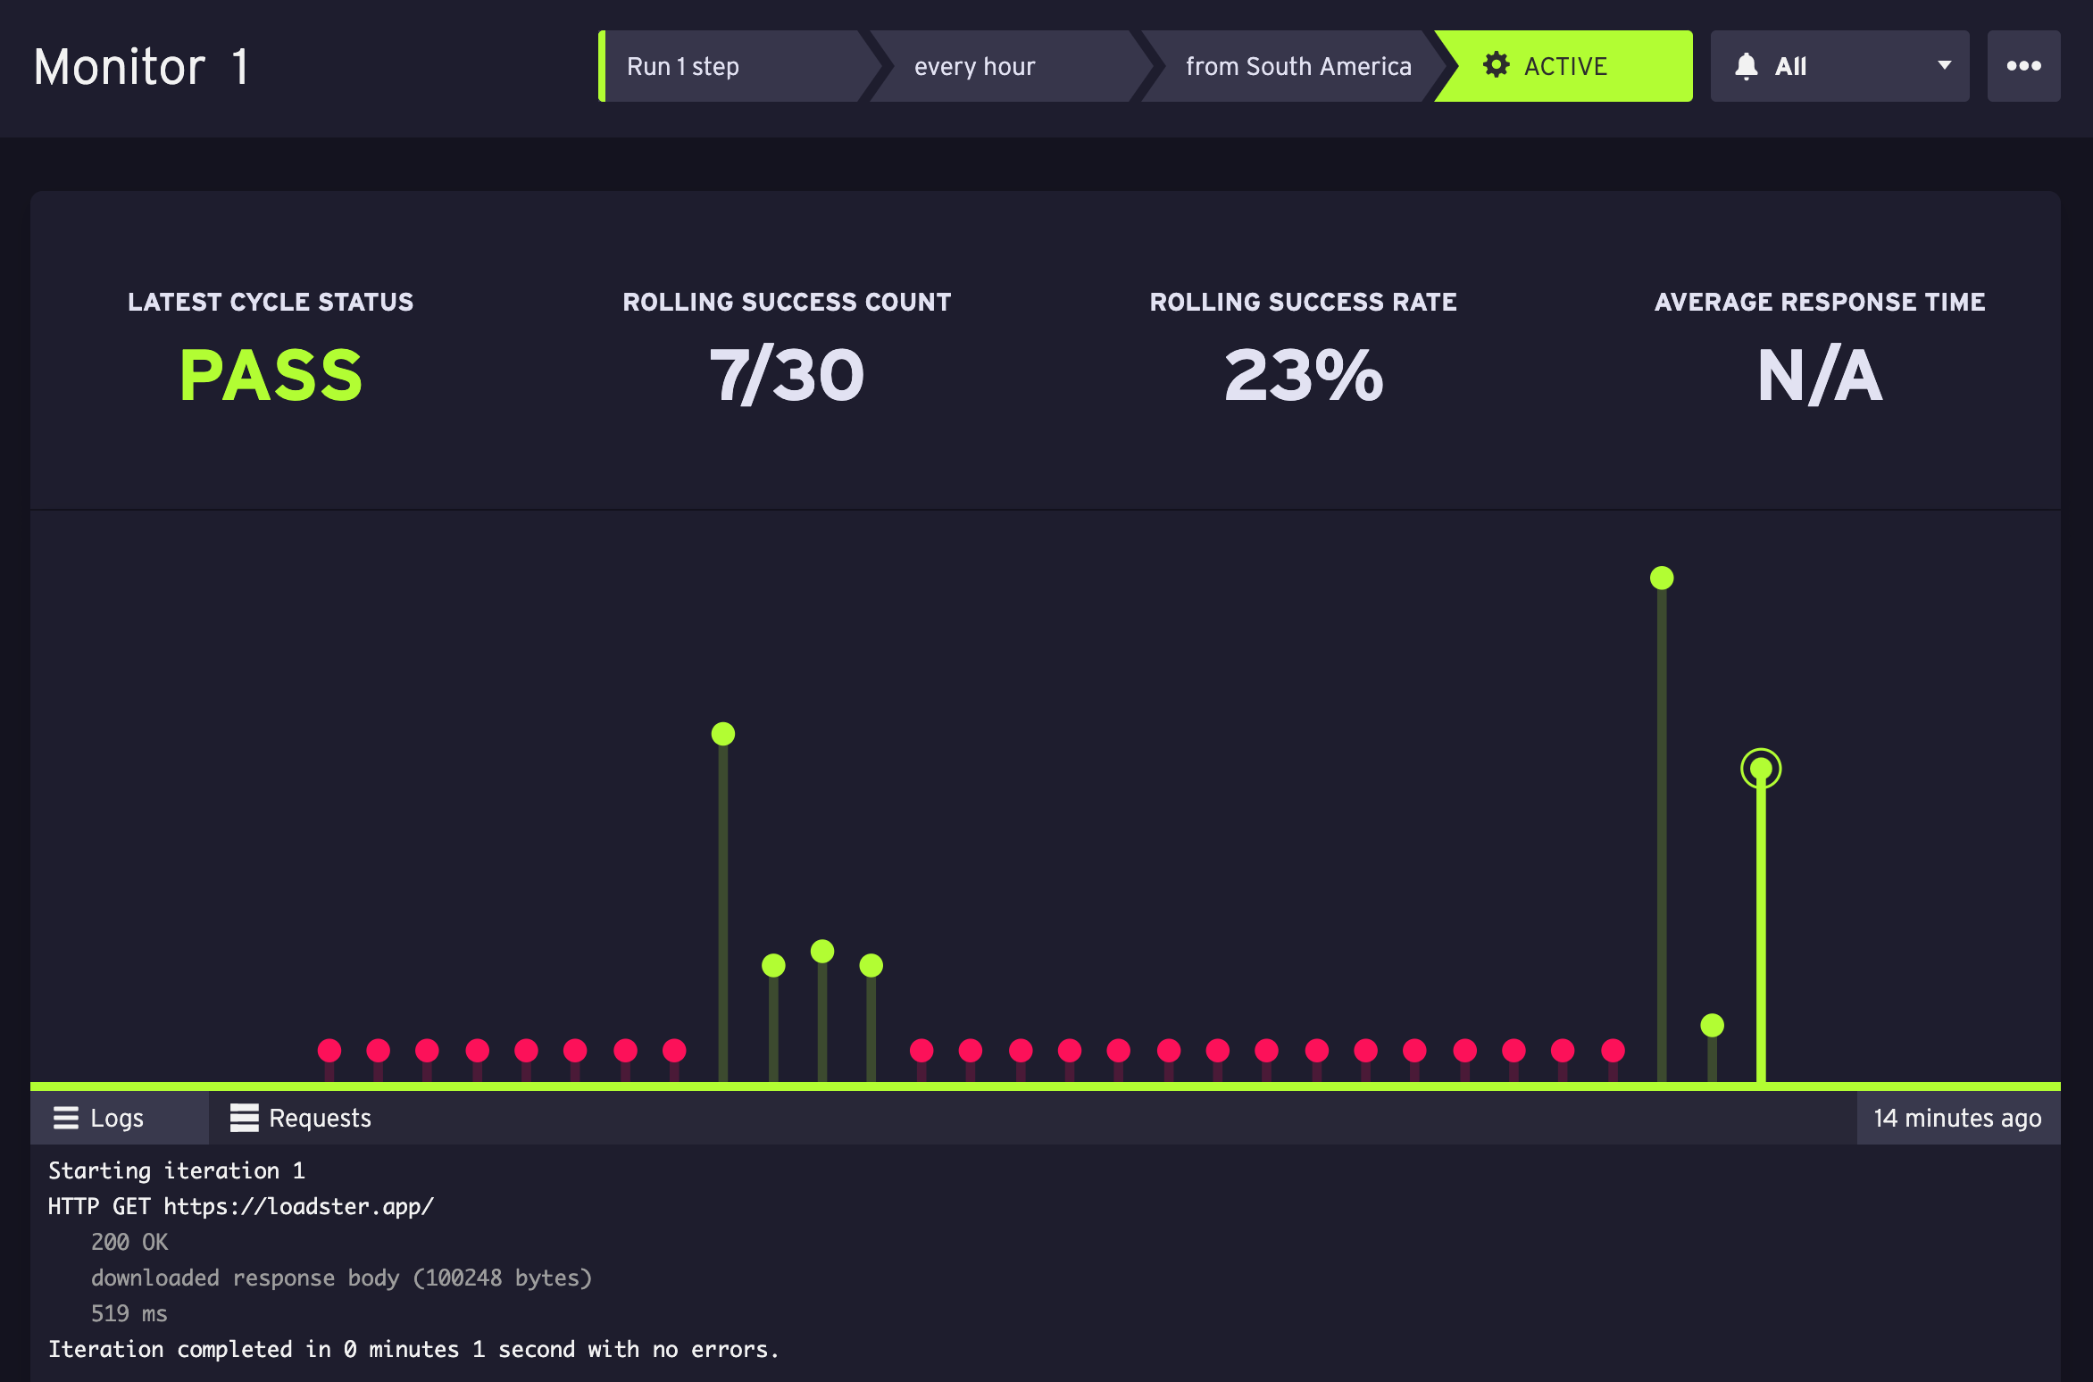
Task: Click the 7/30 rolling success count
Action: pos(787,375)
